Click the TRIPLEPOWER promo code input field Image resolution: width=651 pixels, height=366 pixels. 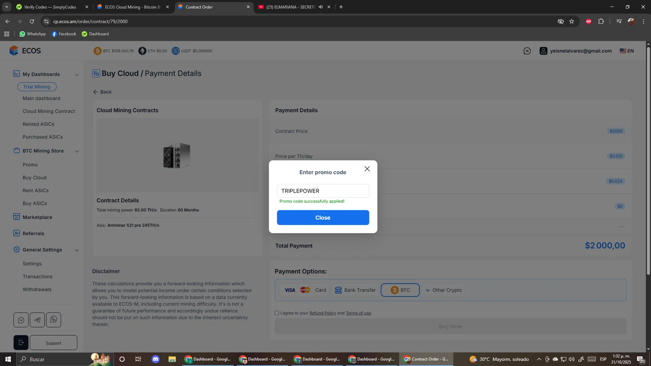[323, 191]
